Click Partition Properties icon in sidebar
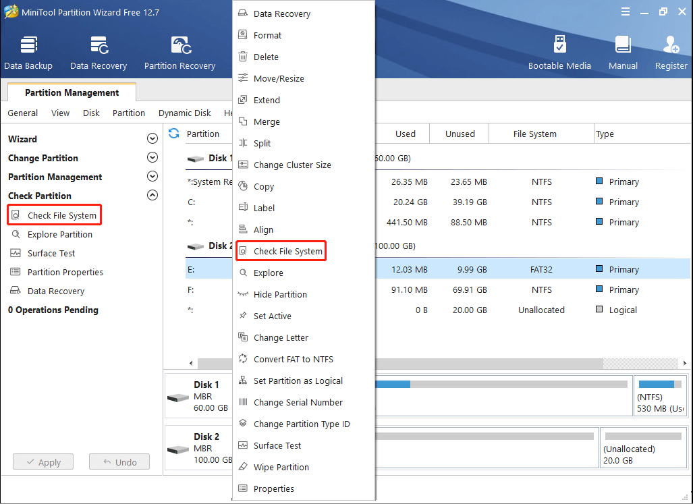Viewport: 693px width, 504px height. pyautogui.click(x=16, y=272)
